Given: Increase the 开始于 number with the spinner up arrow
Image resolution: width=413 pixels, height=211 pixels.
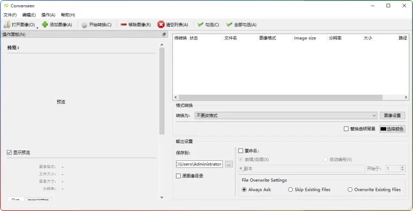Looking at the screenshot, I should 402,167.
